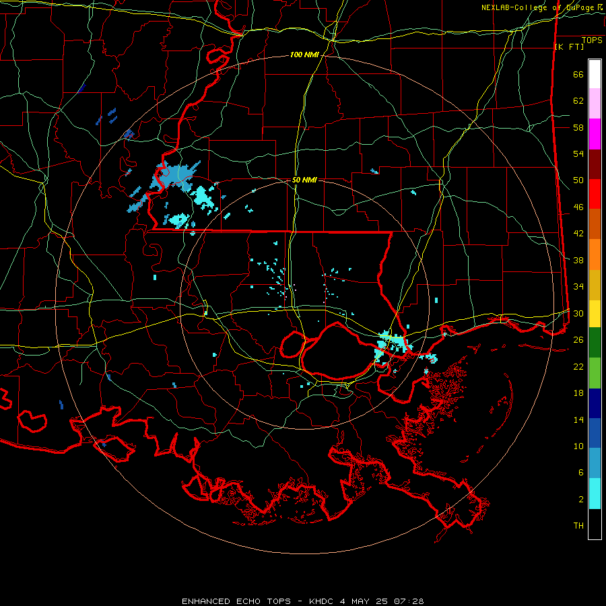
Task: Click the black TH legend swatch
Action: 595,524
